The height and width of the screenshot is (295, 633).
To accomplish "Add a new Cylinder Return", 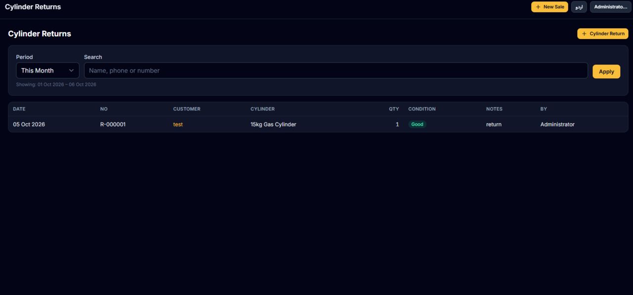I will coord(603,34).
